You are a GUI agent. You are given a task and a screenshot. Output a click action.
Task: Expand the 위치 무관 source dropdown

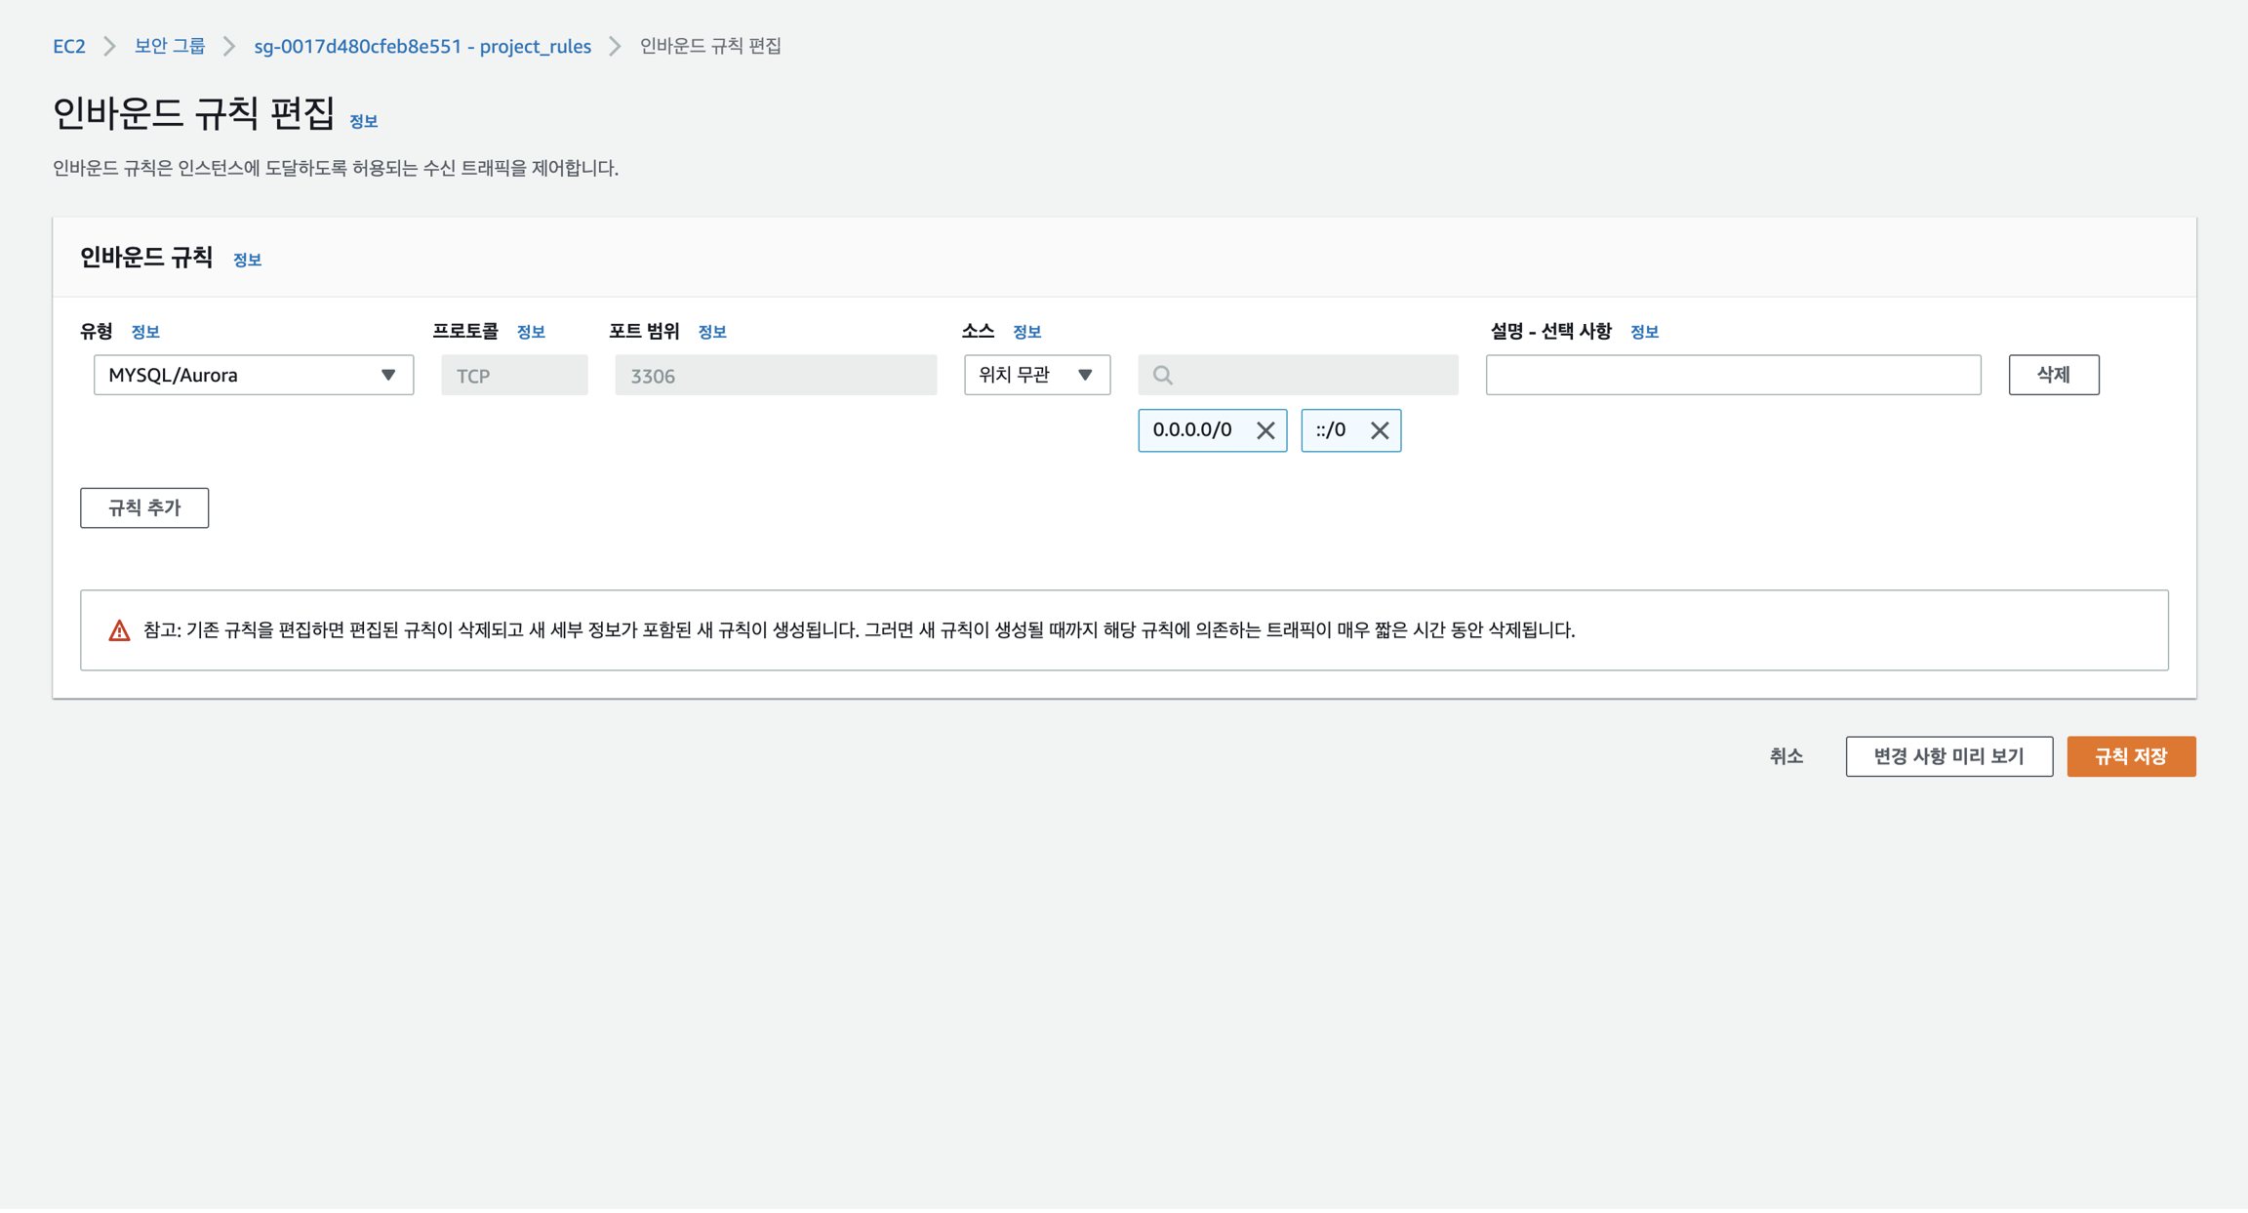(1036, 375)
